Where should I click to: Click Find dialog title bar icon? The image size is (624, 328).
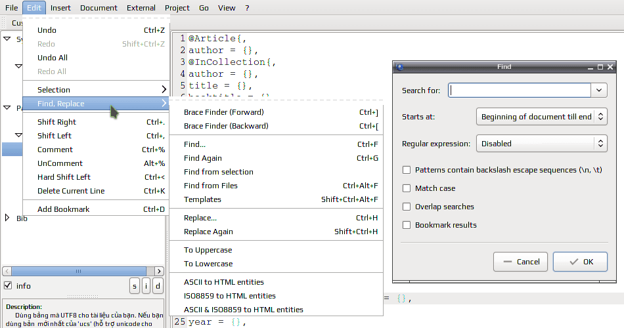(400, 67)
